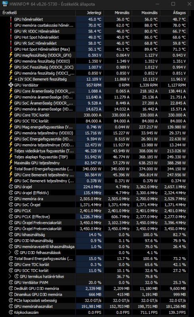Viewport: 194px width, 317px height.
Task: Select Dinamikus GPU D3D memória label
Action: 38,294
